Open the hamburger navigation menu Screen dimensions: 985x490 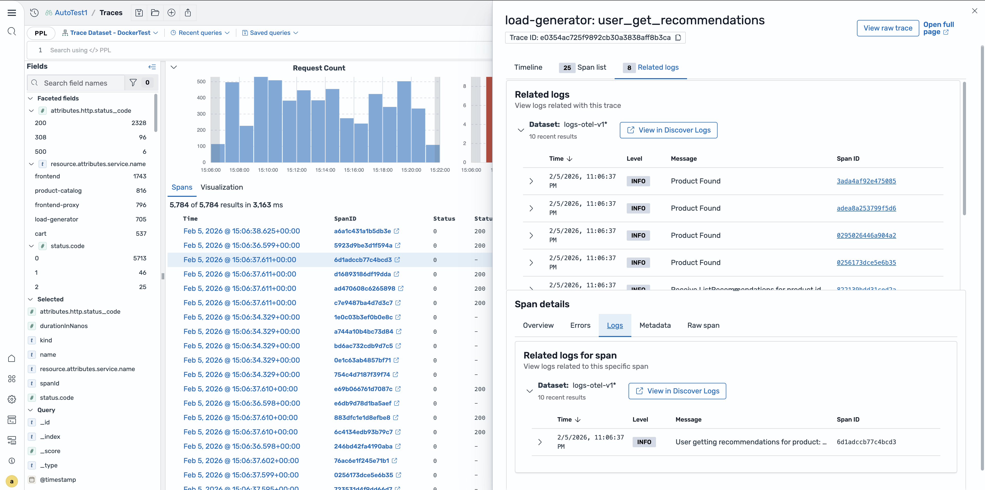pyautogui.click(x=12, y=13)
